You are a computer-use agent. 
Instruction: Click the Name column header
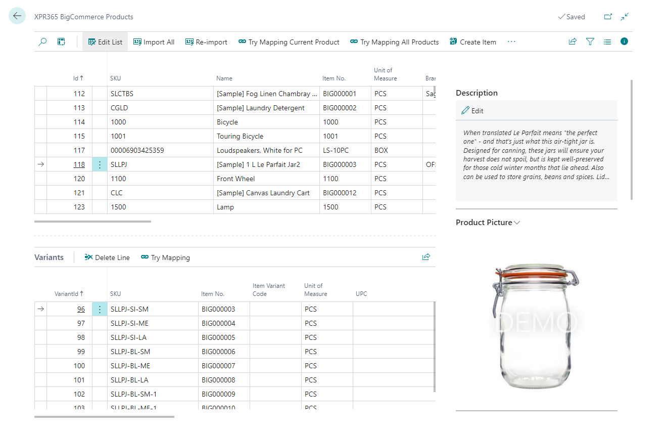point(224,78)
